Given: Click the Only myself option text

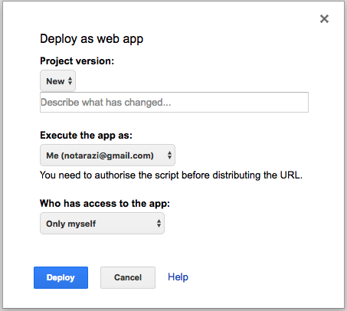Looking at the screenshot, I should tap(71, 224).
